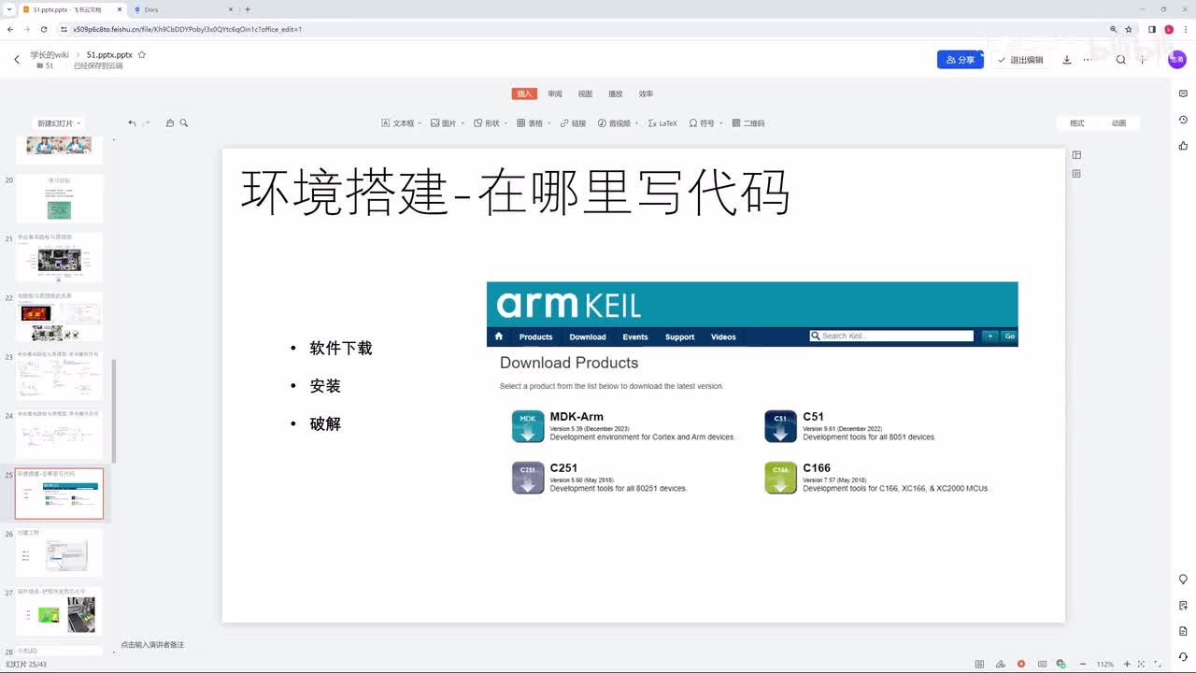Image resolution: width=1196 pixels, height=673 pixels.
Task: Open the 动画 Animation panel
Action: pyautogui.click(x=1118, y=123)
